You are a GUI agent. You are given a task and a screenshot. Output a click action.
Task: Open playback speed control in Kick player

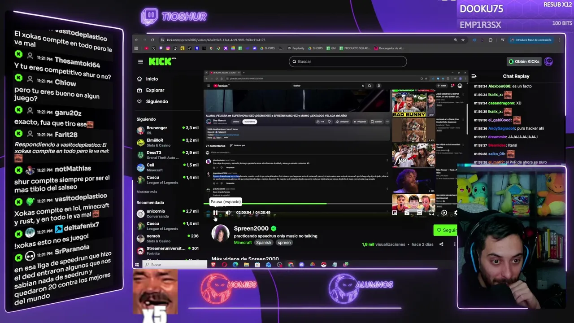[444, 213]
